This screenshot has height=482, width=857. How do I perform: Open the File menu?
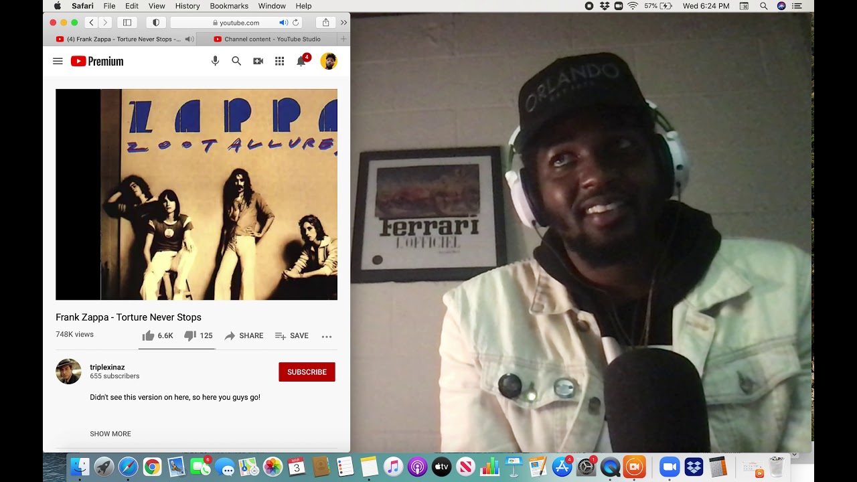point(109,6)
